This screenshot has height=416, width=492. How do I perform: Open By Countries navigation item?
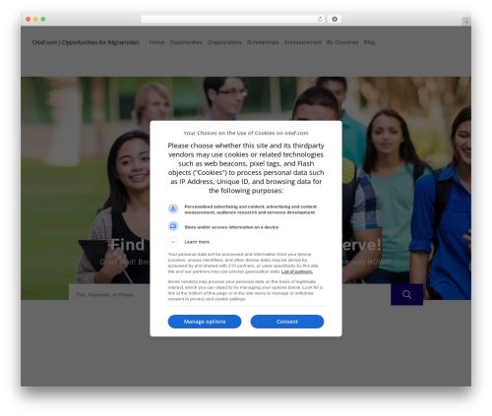click(342, 42)
